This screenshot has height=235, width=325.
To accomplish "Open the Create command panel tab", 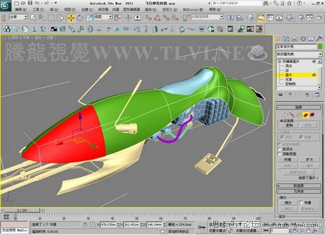I will coord(278,39).
